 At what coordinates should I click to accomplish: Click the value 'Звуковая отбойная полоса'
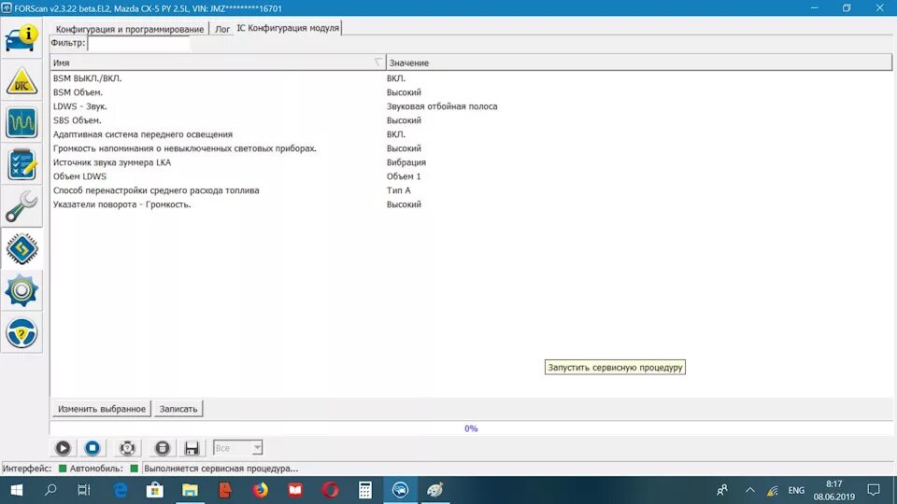pos(442,106)
